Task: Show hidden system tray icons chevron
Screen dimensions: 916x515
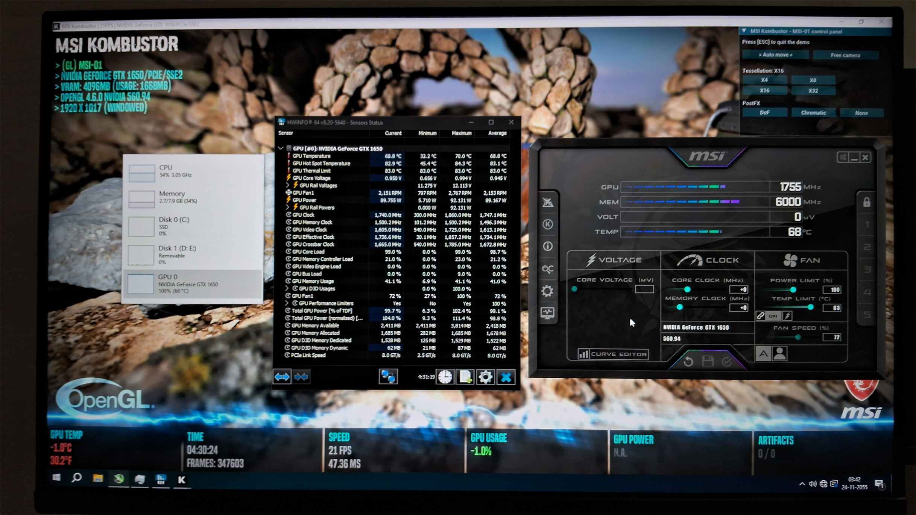Action: 802,484
